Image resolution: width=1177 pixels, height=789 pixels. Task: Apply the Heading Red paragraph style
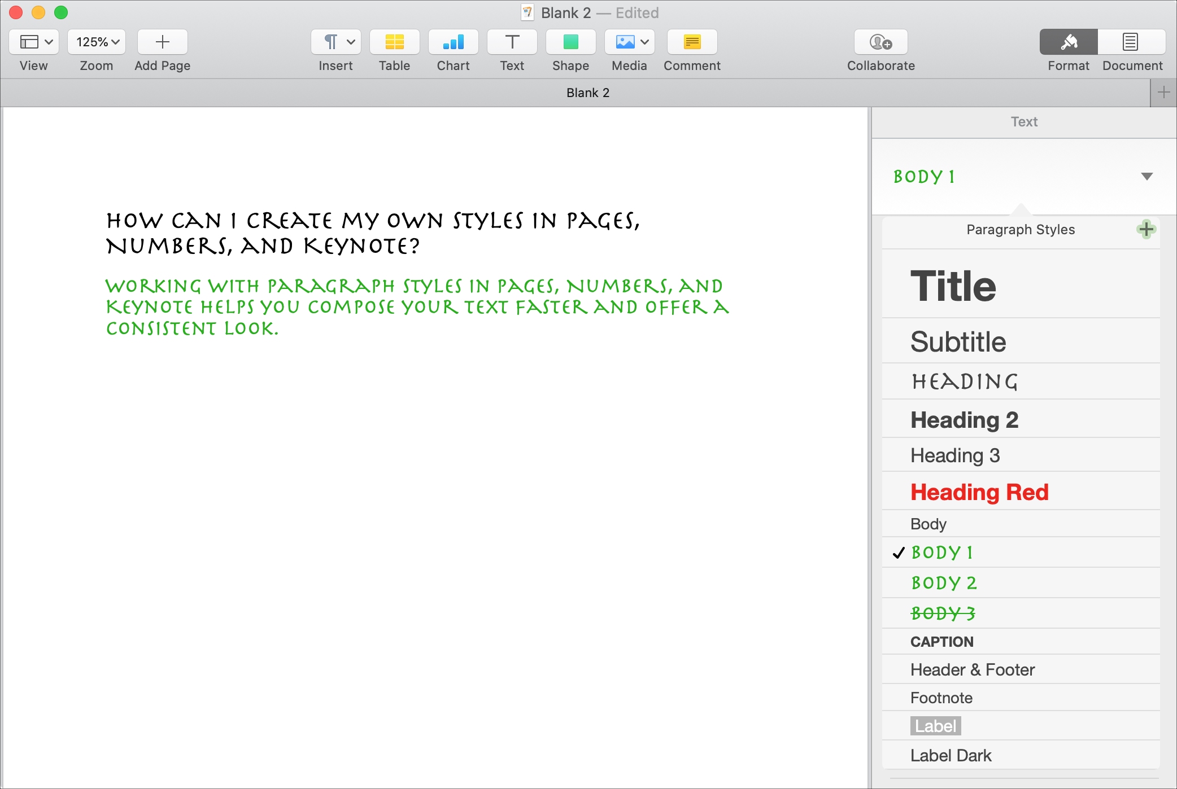tap(1021, 492)
